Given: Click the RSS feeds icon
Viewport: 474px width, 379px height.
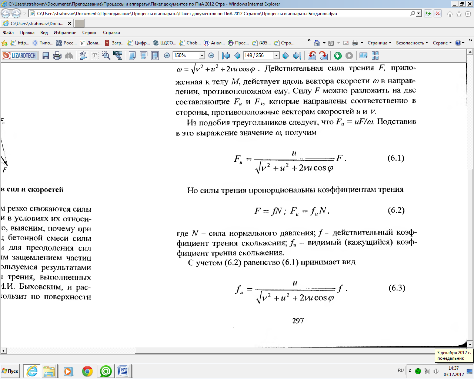Looking at the screenshot, I should pos(331,43).
